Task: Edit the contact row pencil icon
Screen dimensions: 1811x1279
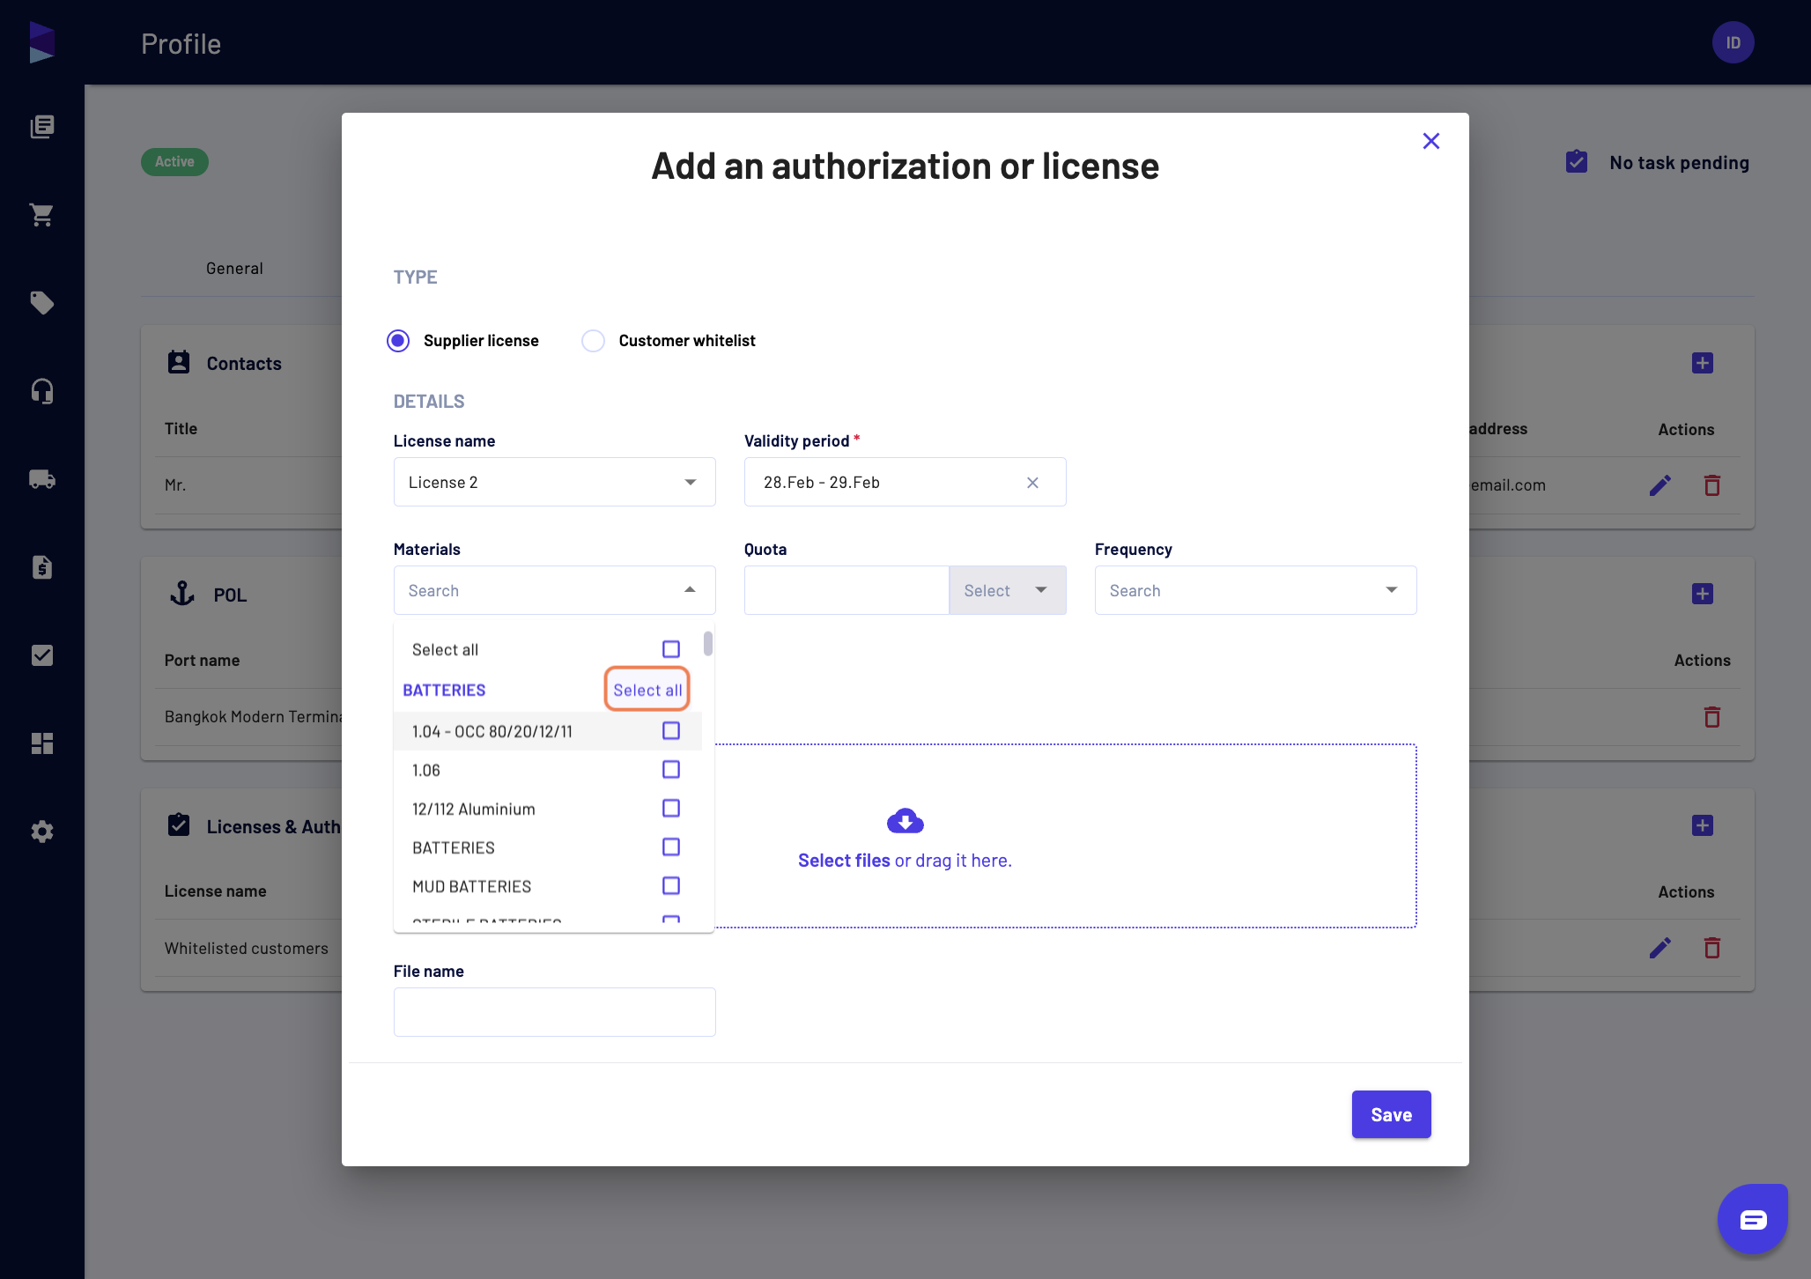Action: [x=1659, y=485]
